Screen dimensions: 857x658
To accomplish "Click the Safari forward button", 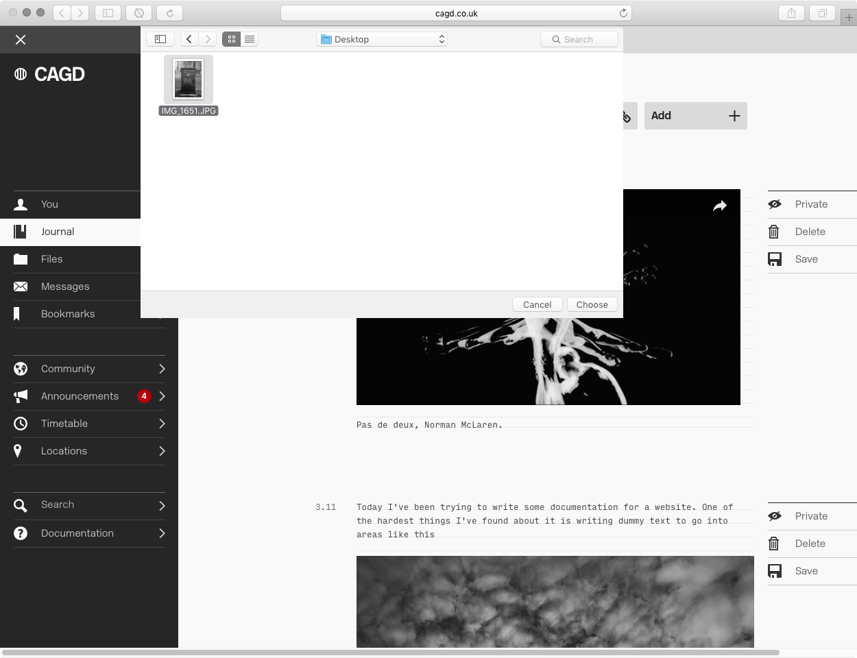I will point(80,12).
